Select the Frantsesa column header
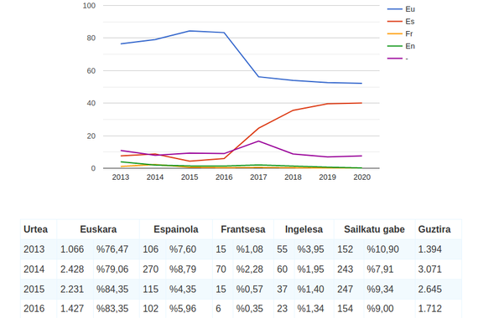The image size is (478, 318). coord(243,229)
